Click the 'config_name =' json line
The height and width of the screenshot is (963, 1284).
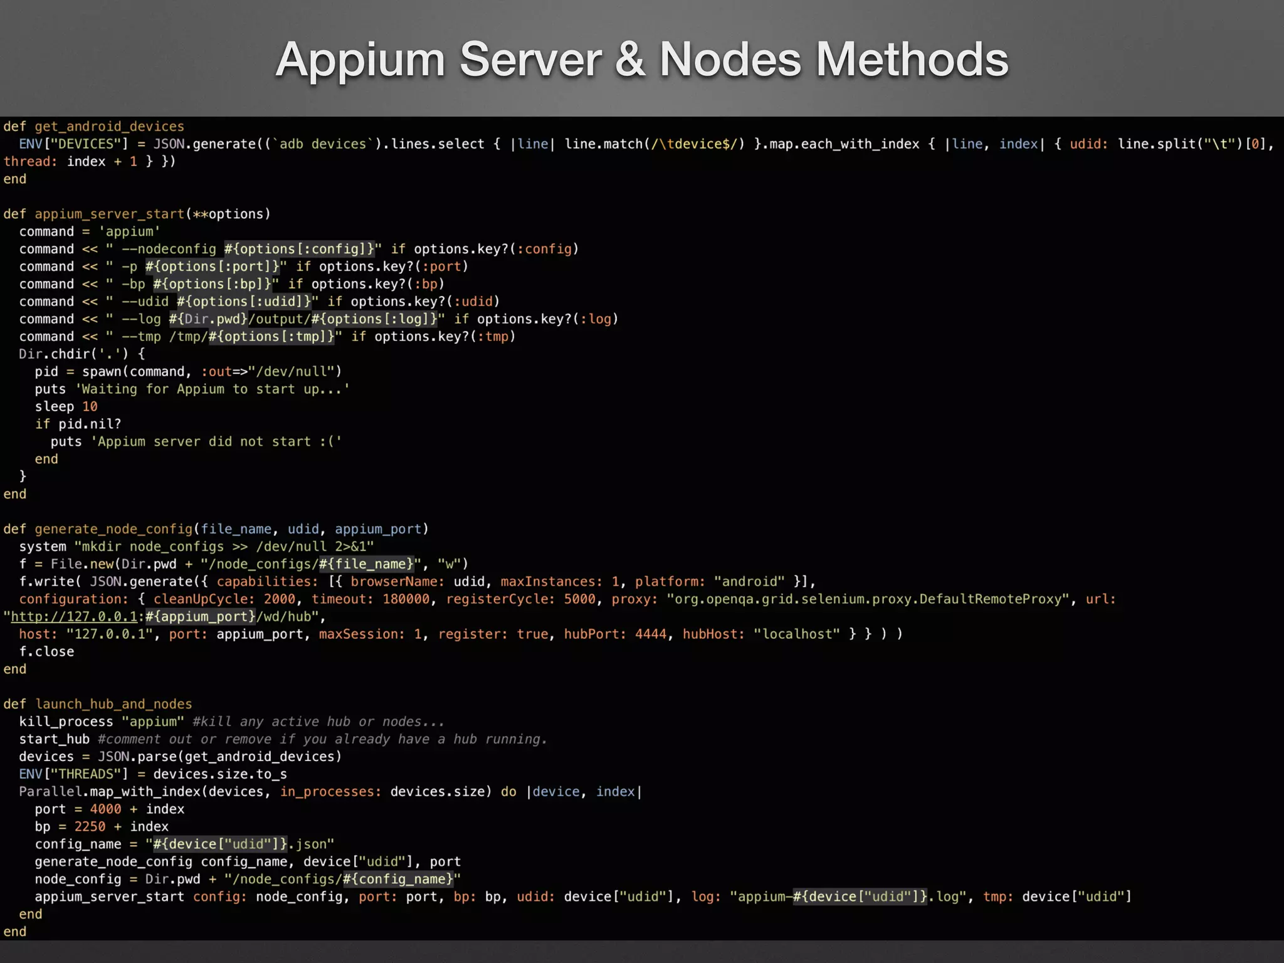pyautogui.click(x=184, y=845)
